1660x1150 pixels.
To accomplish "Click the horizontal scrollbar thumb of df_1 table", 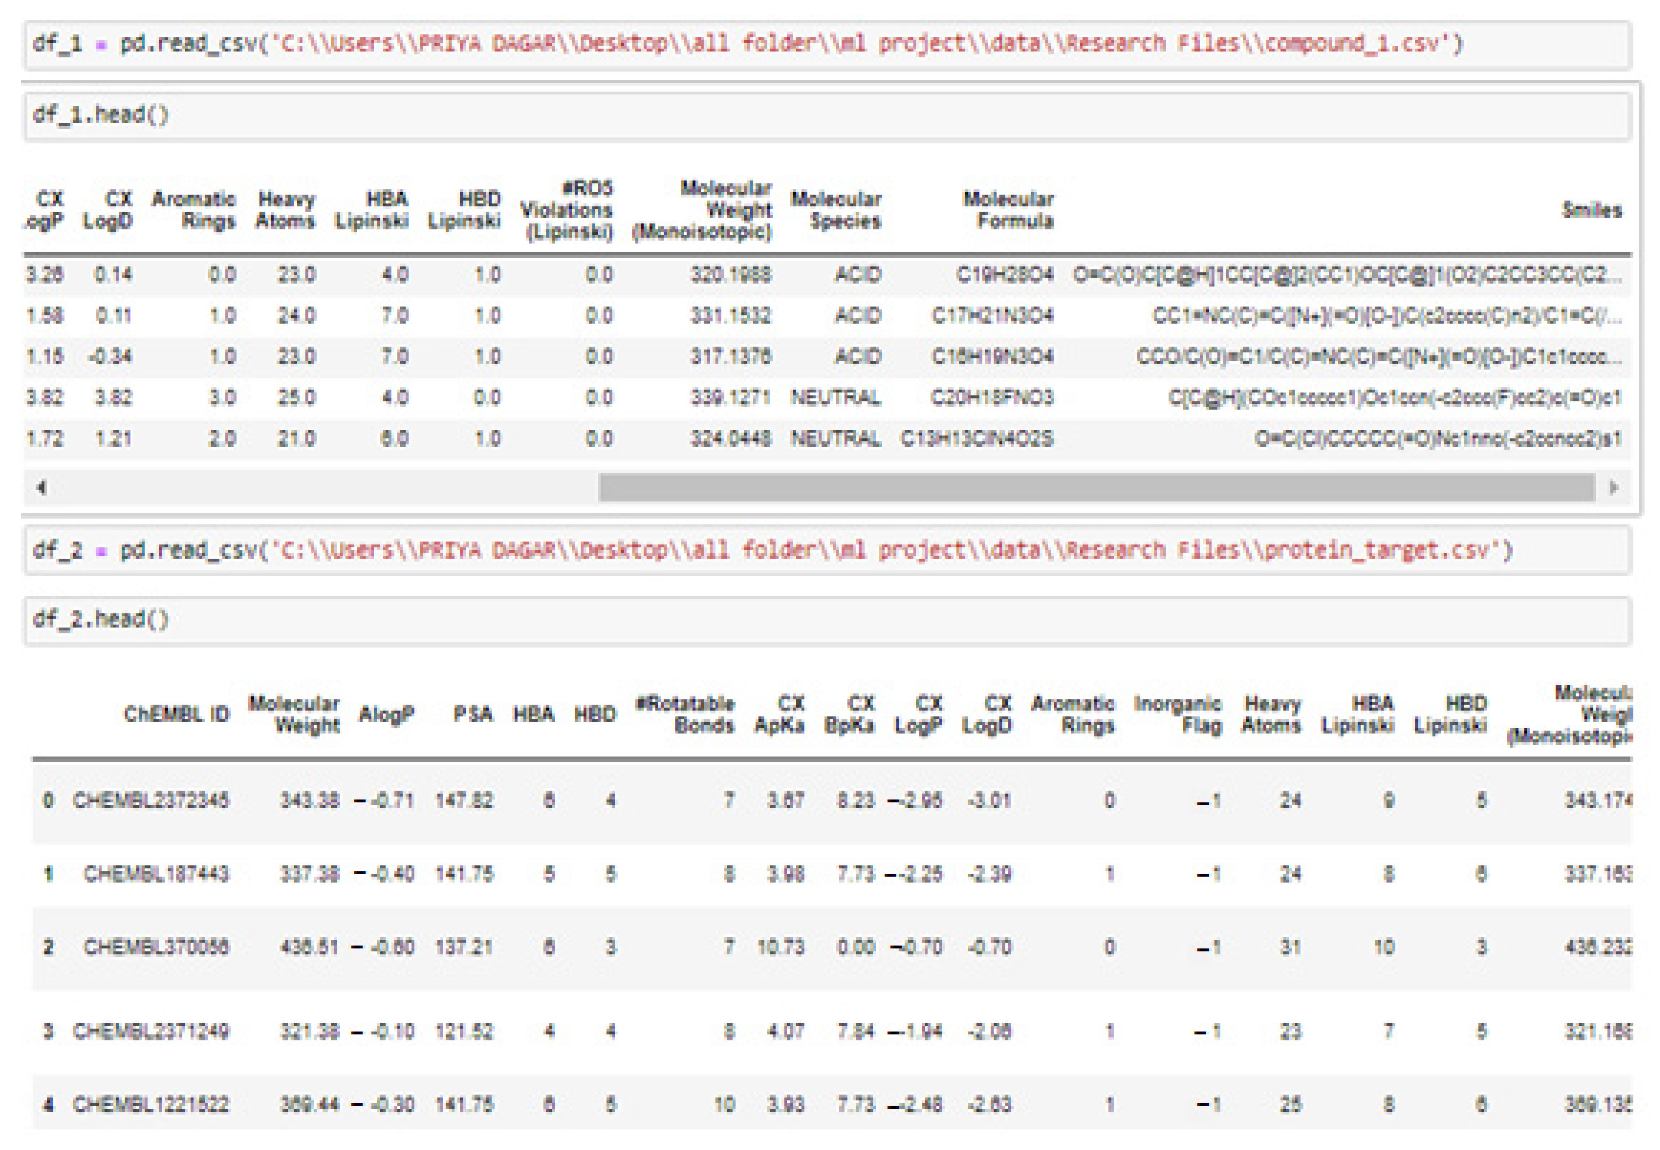I will tap(1096, 488).
